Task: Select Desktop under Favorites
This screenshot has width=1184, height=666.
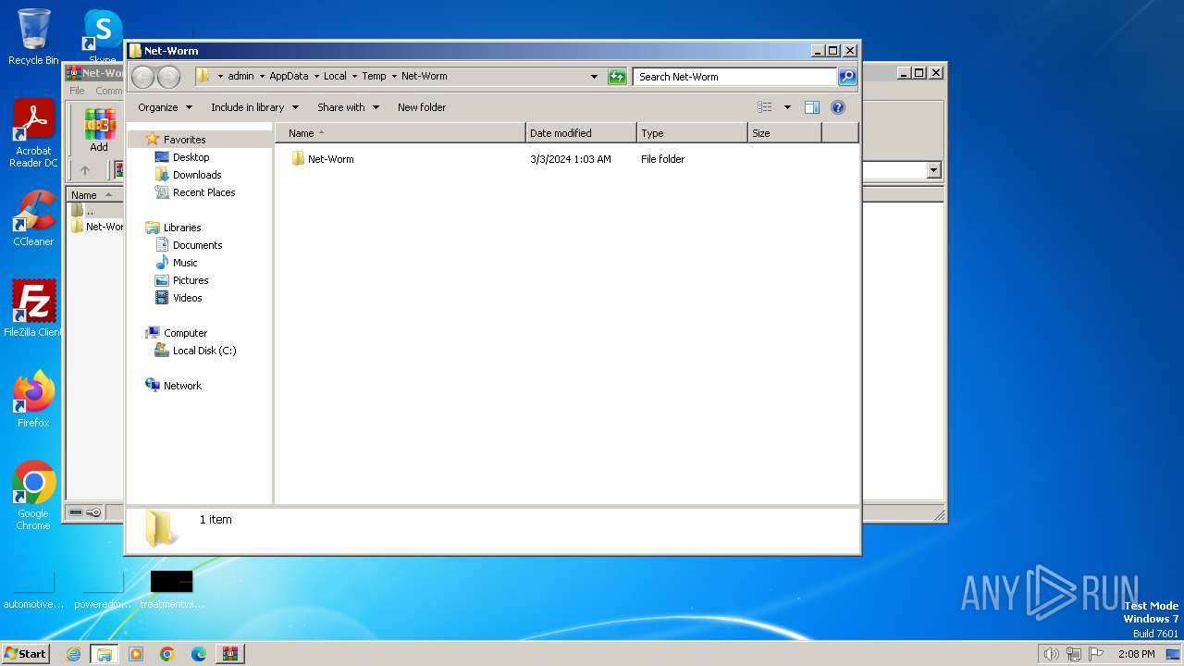Action: (191, 157)
